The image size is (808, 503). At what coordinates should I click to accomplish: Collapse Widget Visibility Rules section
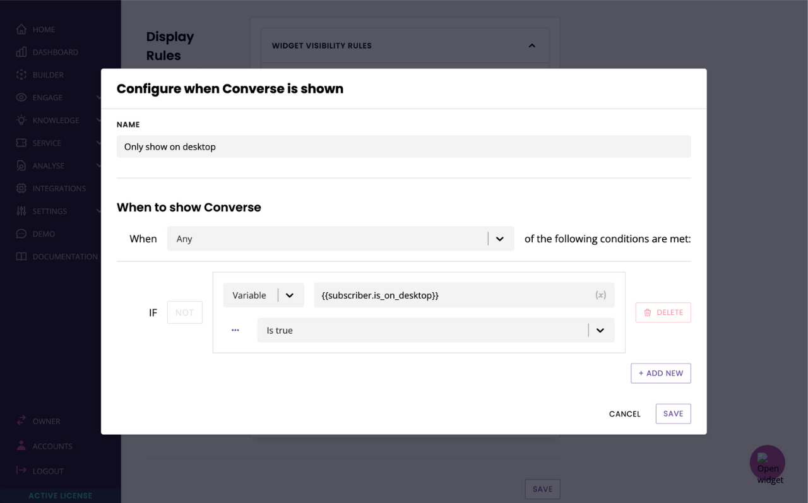tap(532, 45)
